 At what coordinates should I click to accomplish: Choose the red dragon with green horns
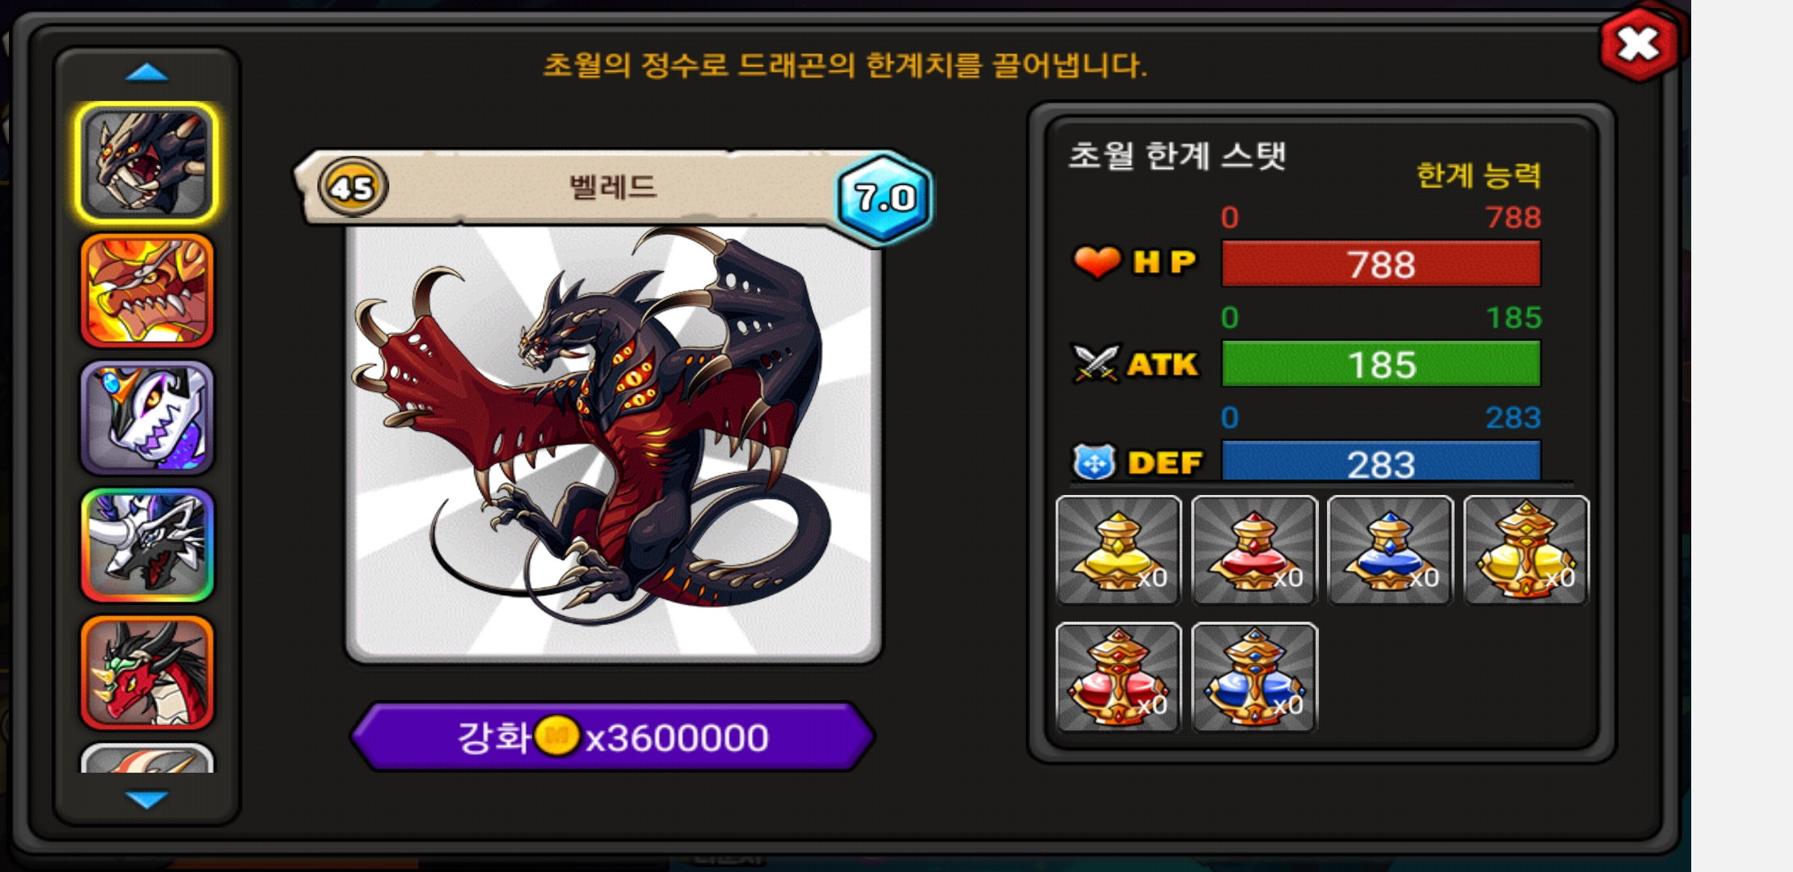click(x=147, y=673)
